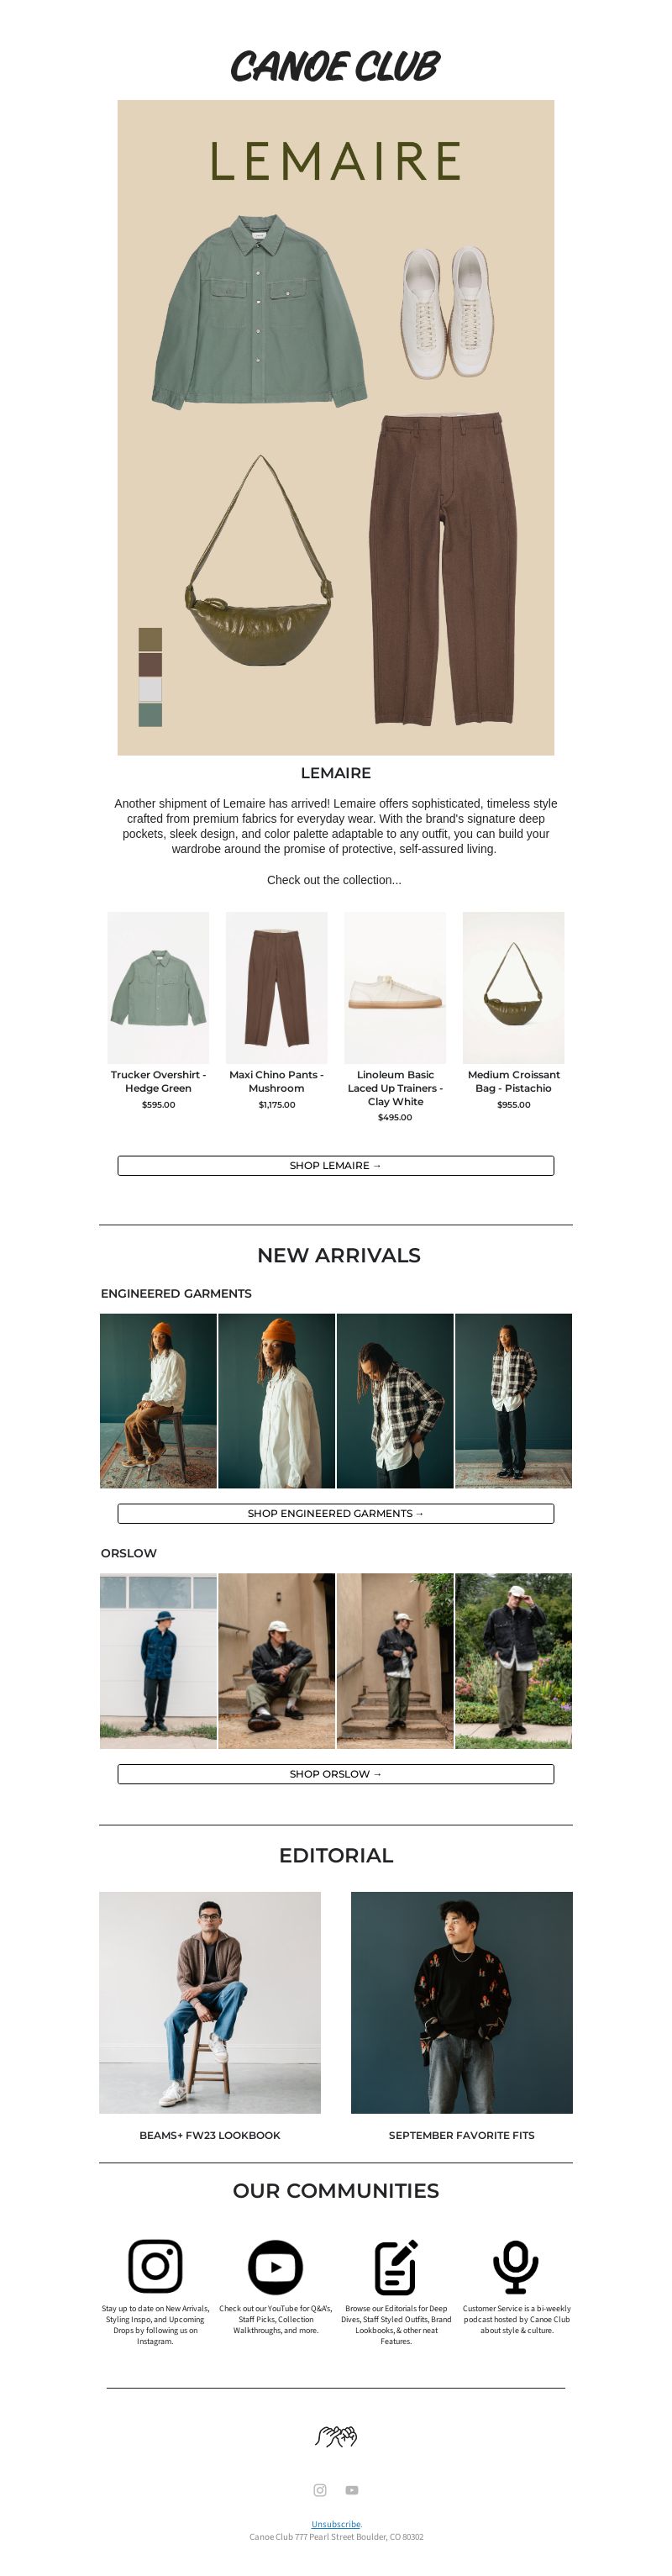Click the Shop Orslow button
Viewport: 672px width, 2576px height.
pos(336,1773)
